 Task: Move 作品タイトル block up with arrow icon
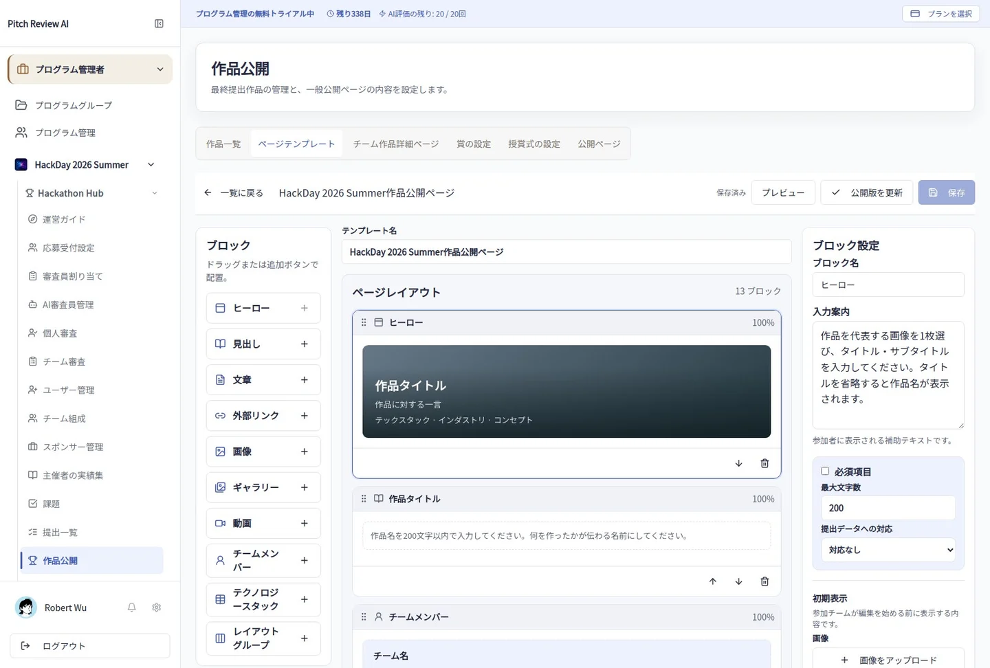(713, 581)
